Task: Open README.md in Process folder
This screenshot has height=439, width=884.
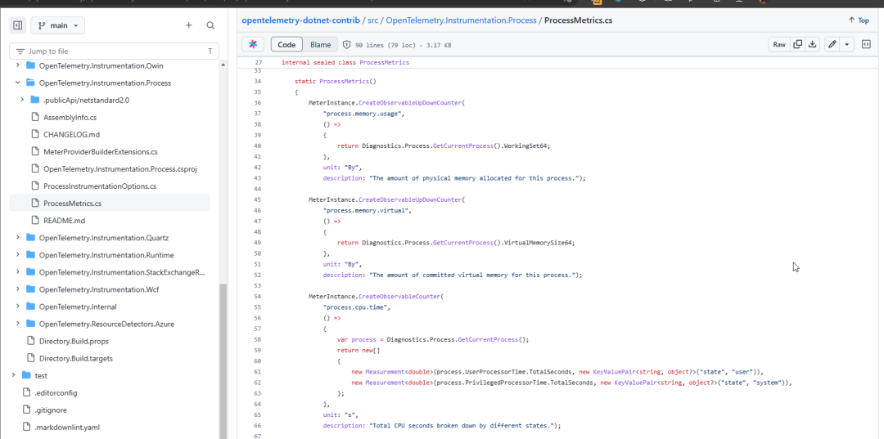Action: pos(64,221)
